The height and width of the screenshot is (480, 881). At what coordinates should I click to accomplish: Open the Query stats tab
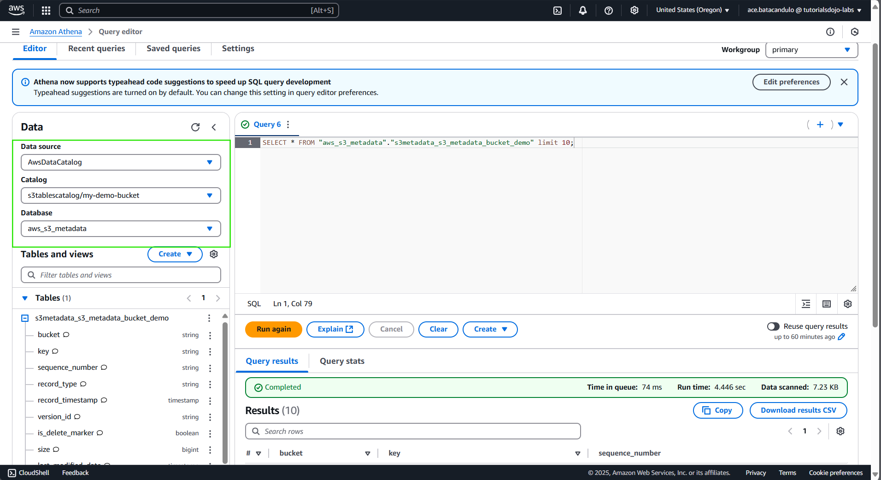click(342, 361)
